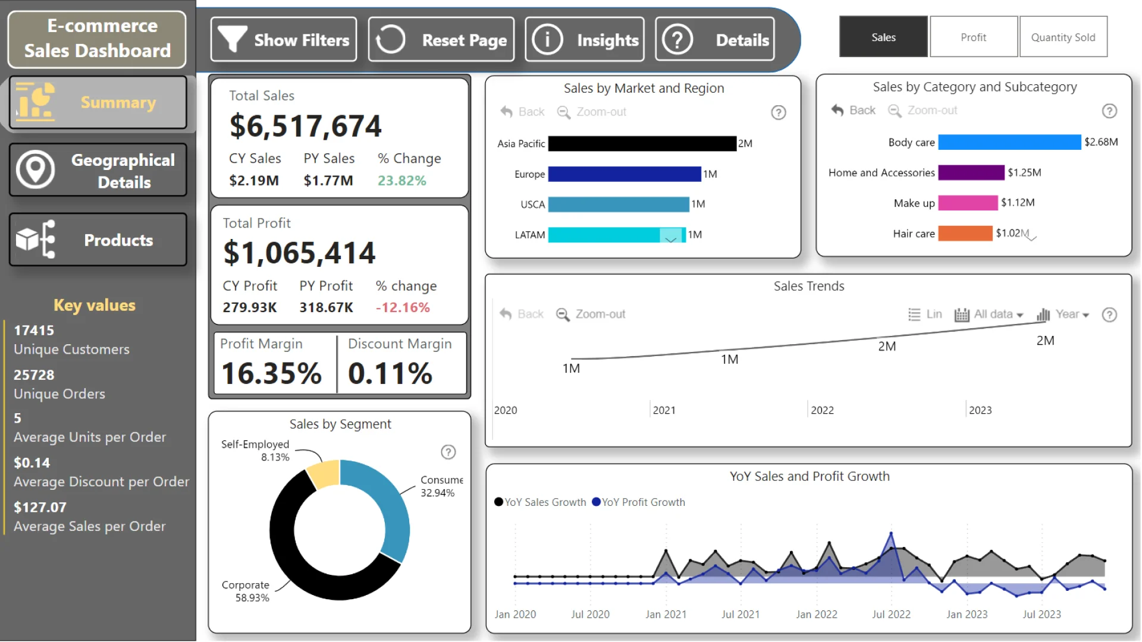Click the circular reset arrow icon
1142x642 pixels.
point(390,39)
